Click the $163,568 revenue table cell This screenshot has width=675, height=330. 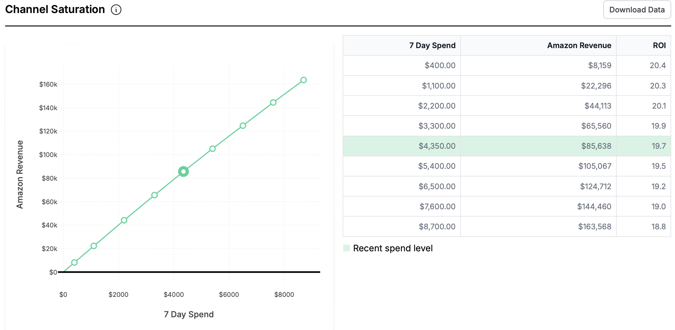point(595,227)
